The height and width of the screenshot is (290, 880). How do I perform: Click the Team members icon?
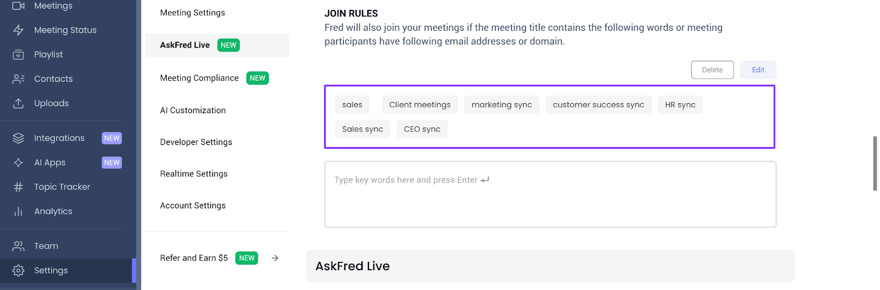coord(18,246)
